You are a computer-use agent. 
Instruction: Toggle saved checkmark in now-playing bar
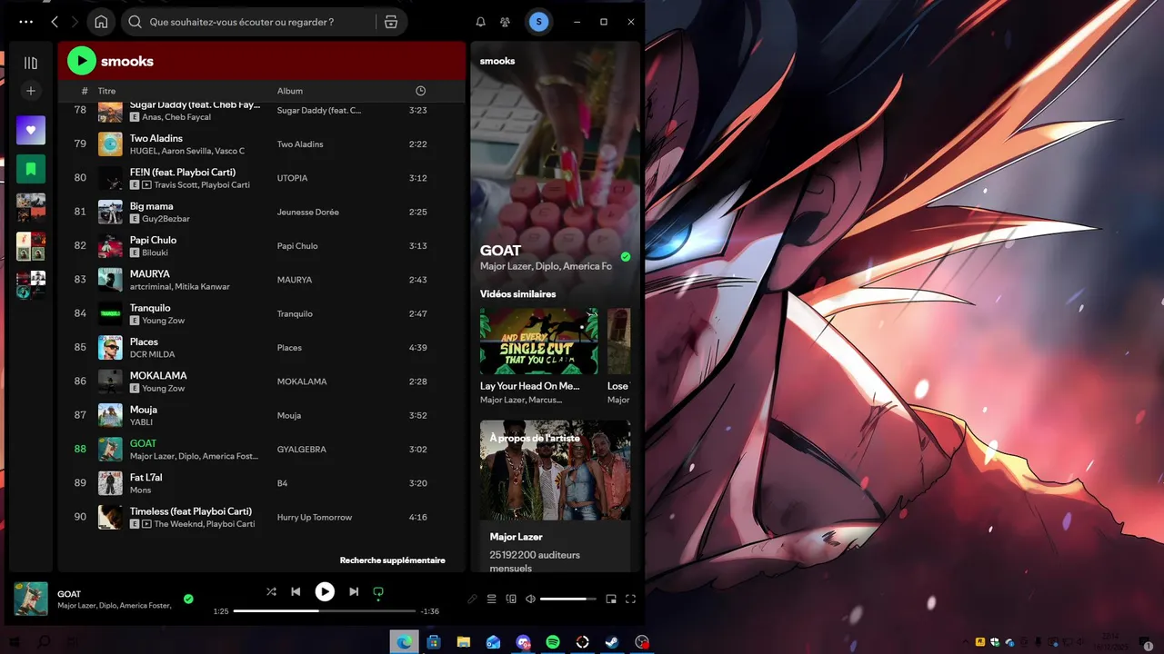tap(188, 599)
